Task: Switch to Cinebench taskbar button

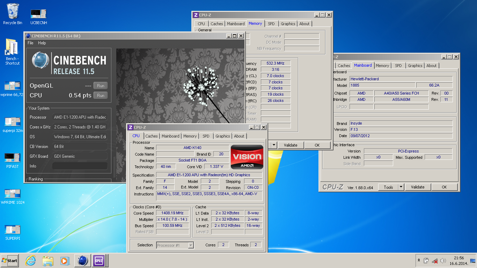Action: [x=82, y=260]
